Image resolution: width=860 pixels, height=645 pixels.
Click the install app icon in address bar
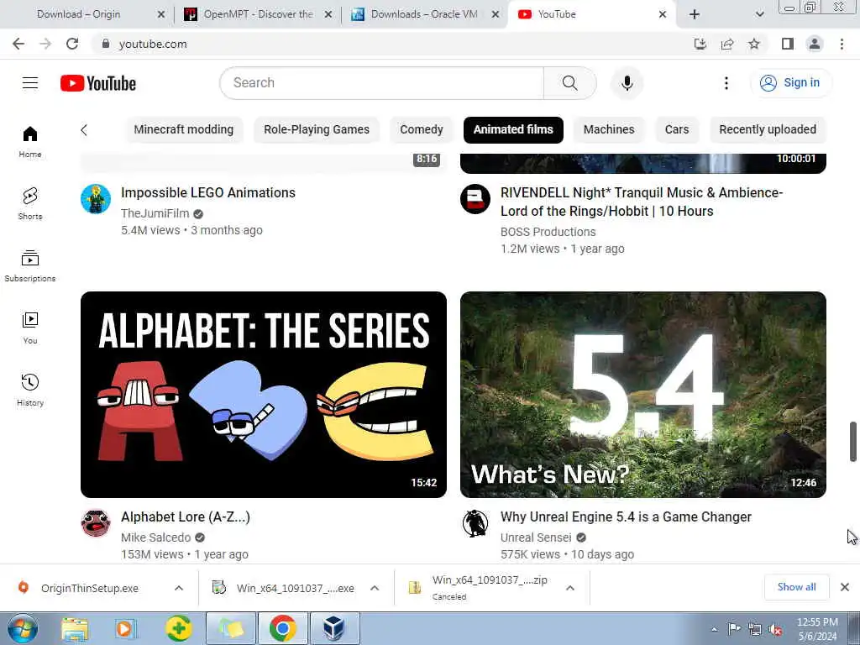pos(700,44)
